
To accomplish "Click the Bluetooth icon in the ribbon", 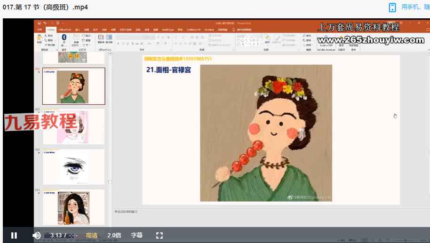I will point(64,37).
